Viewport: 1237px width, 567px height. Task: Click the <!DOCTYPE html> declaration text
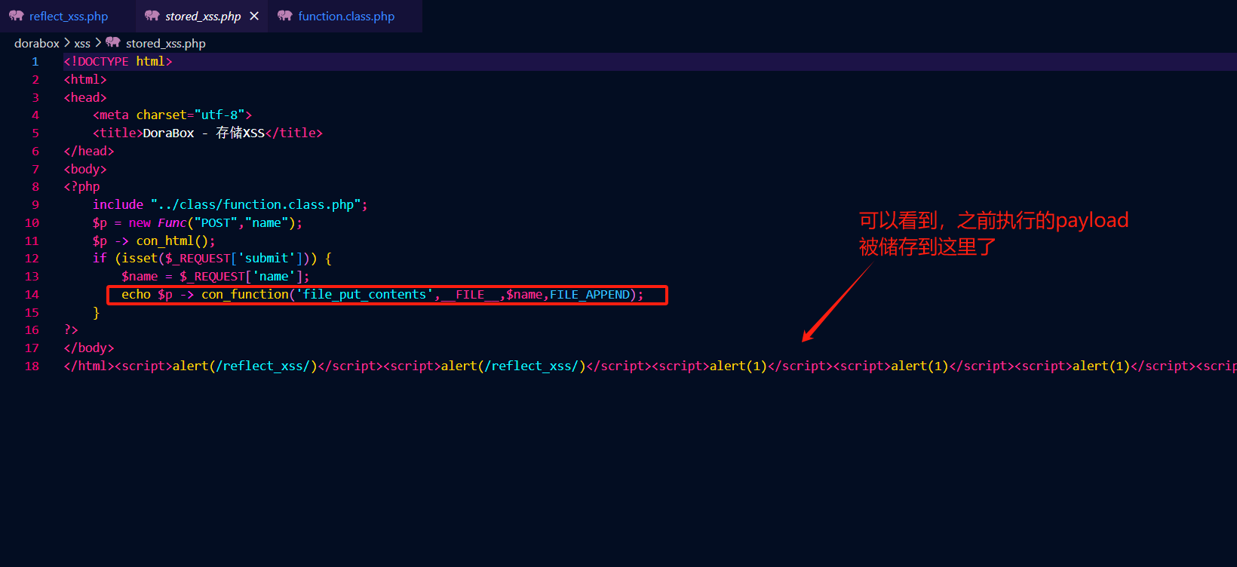(x=118, y=62)
